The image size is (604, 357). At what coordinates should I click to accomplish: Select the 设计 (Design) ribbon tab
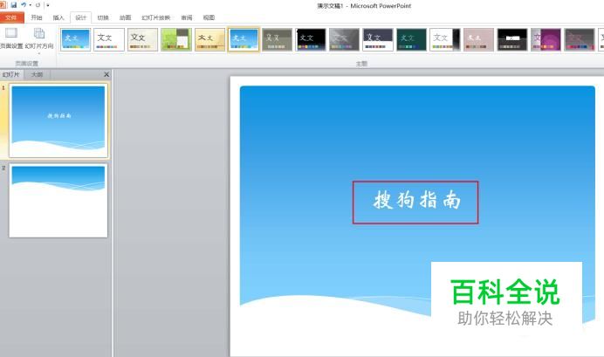pos(81,17)
